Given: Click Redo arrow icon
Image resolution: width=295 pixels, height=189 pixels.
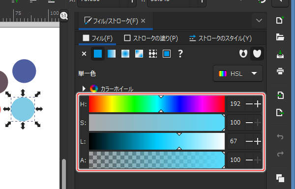Looking at the screenshot, I should (x=280, y=154).
